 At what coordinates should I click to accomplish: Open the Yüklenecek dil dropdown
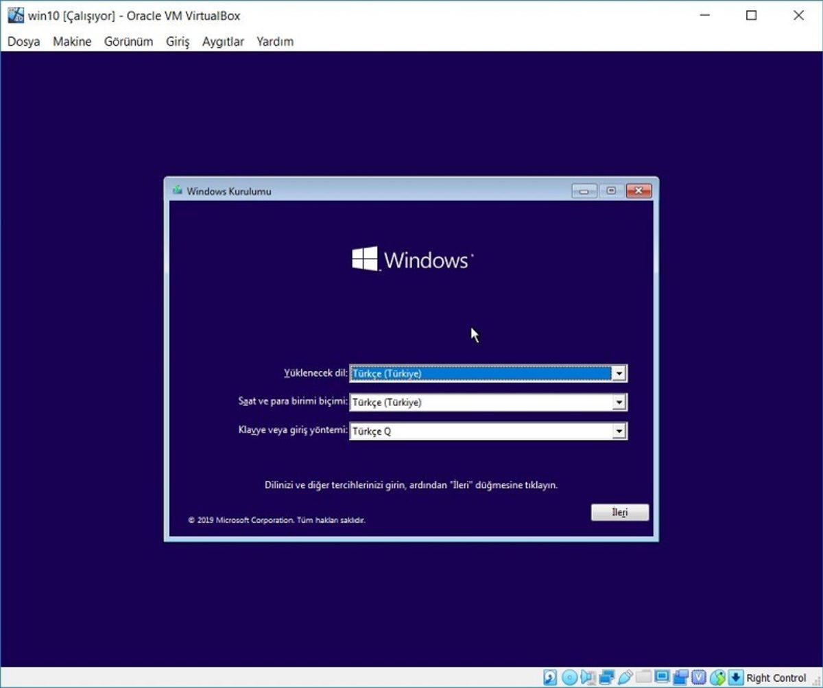point(619,373)
